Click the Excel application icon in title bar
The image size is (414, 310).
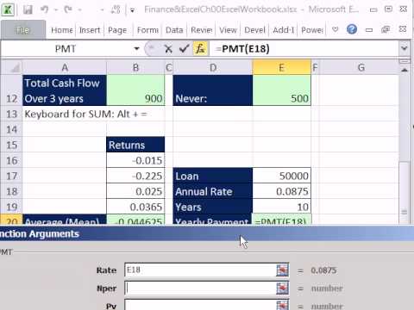pyautogui.click(x=8, y=9)
